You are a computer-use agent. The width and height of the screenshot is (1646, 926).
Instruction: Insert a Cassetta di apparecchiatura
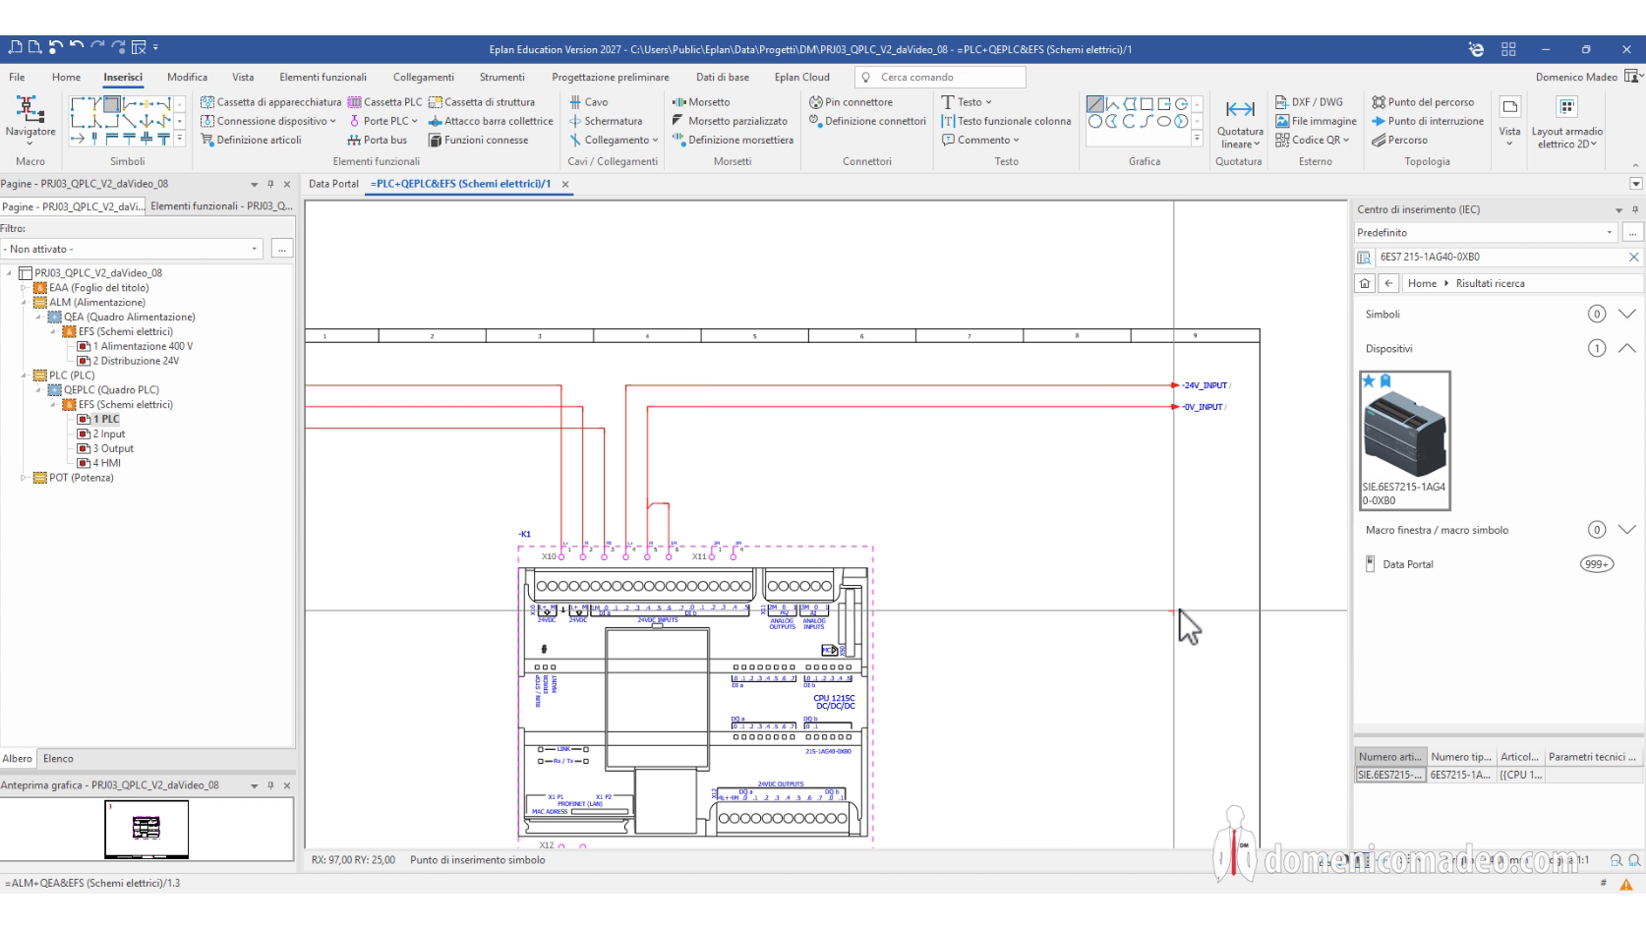tap(270, 102)
